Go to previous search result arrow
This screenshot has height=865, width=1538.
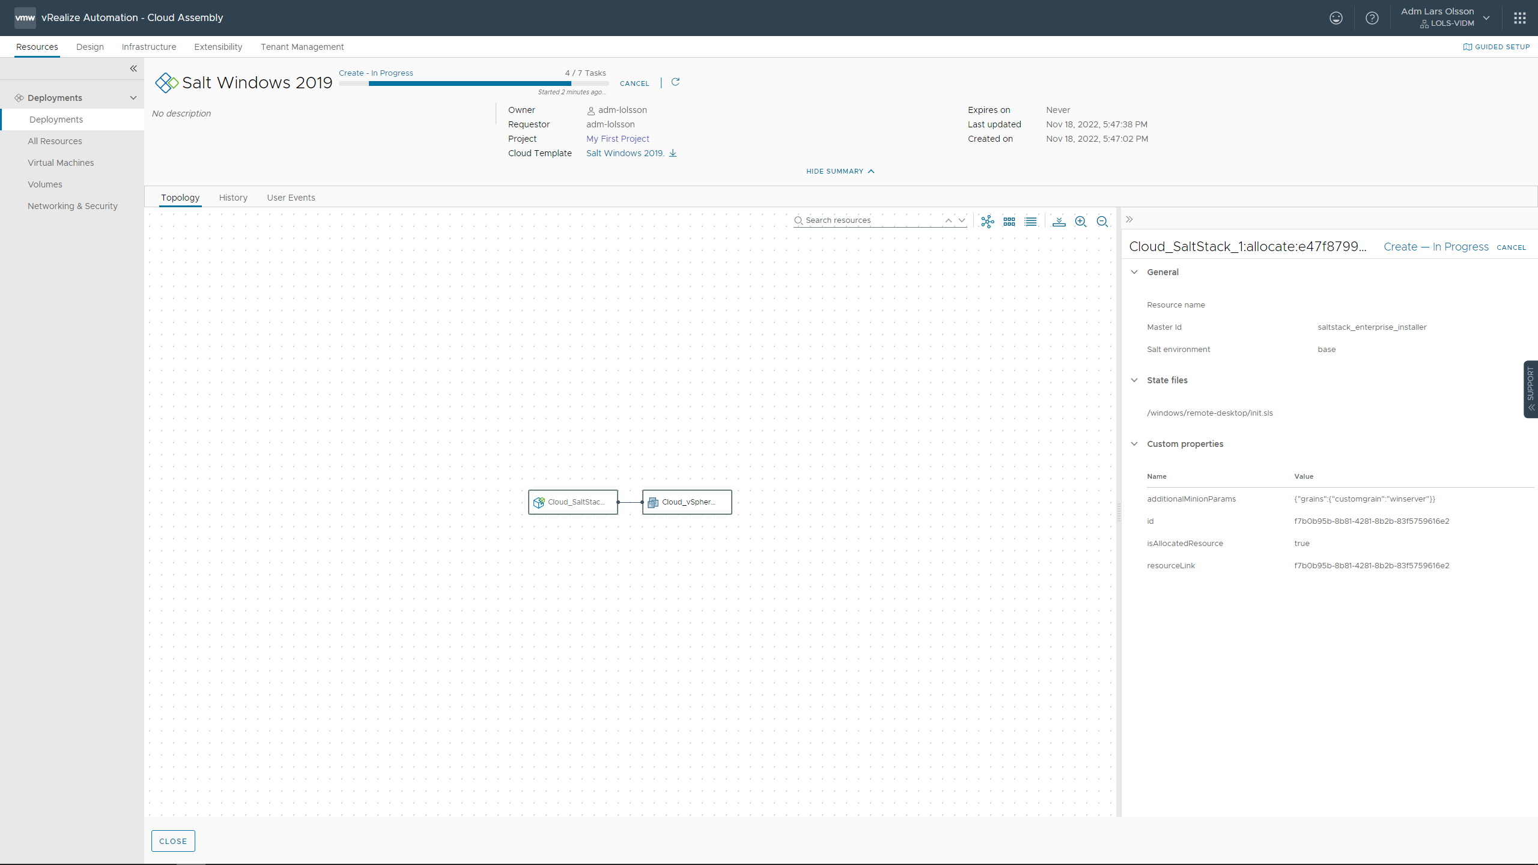click(948, 220)
